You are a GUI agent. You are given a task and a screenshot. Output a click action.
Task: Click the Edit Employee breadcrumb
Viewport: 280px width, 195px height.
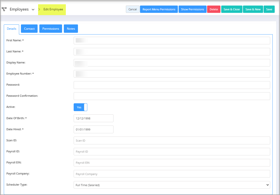tap(53, 9)
